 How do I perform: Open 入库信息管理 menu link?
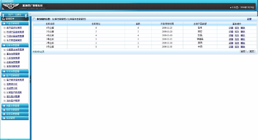[x=13, y=58]
